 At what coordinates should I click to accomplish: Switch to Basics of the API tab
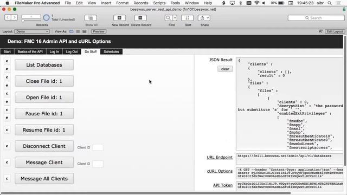click(30, 51)
